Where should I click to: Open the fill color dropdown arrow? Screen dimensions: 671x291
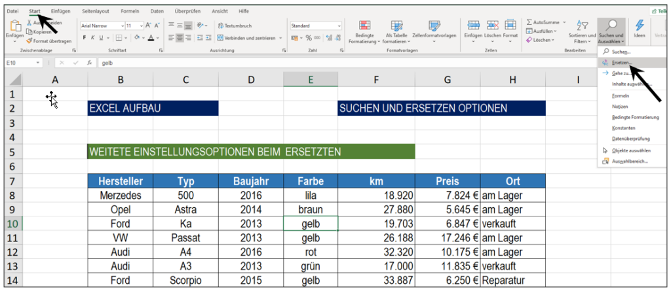pos(143,38)
